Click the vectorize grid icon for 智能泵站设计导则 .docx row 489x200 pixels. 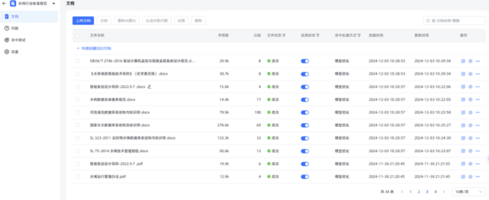[x=463, y=87]
